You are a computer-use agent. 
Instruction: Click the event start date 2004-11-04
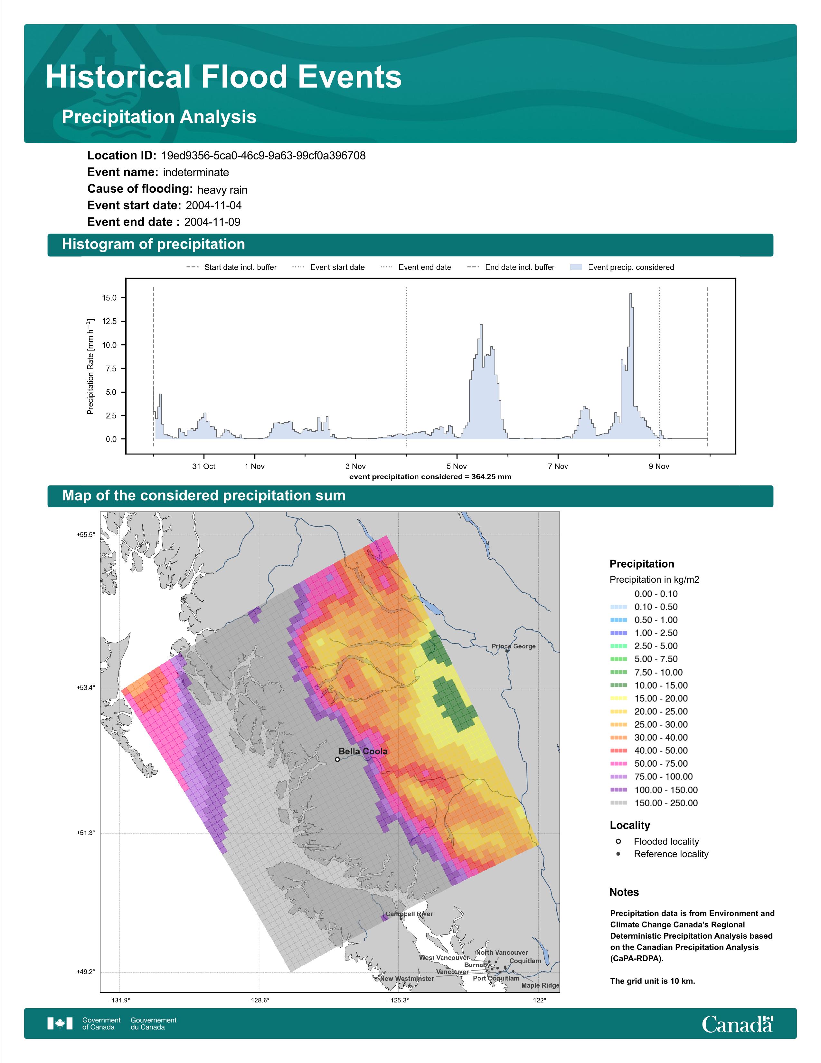point(213,206)
